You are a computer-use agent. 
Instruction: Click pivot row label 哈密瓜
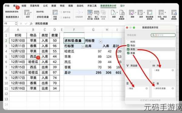click(x=69, y=51)
